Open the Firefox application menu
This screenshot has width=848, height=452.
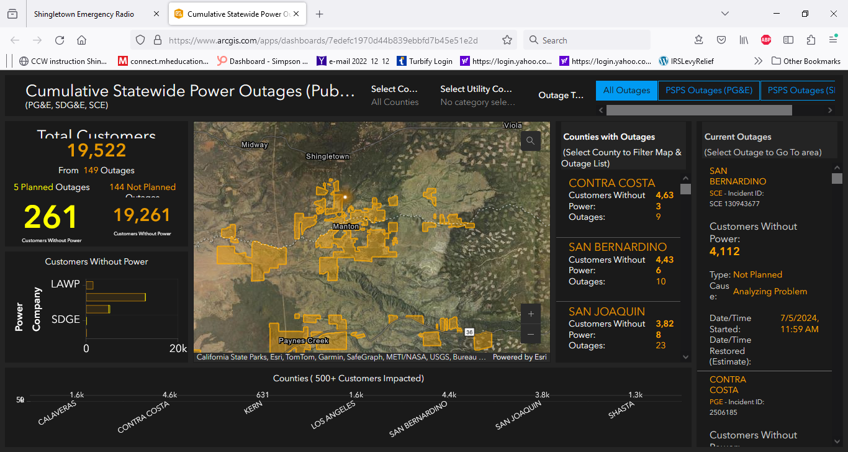(833, 40)
